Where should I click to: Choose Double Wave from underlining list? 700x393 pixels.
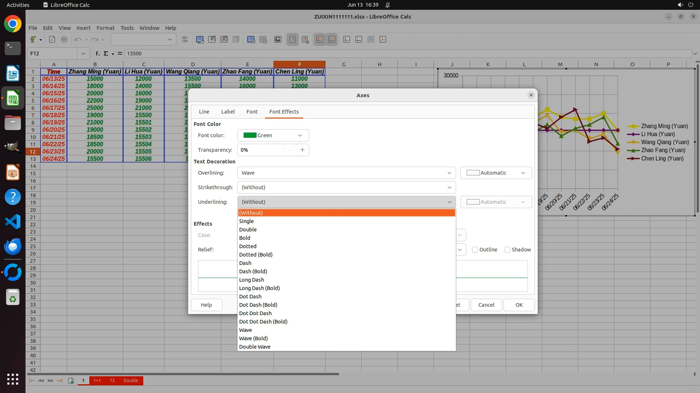coord(255,347)
